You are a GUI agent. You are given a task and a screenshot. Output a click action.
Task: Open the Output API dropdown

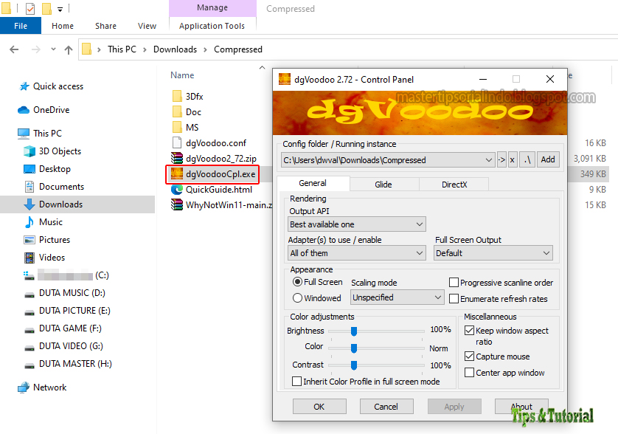(x=356, y=224)
